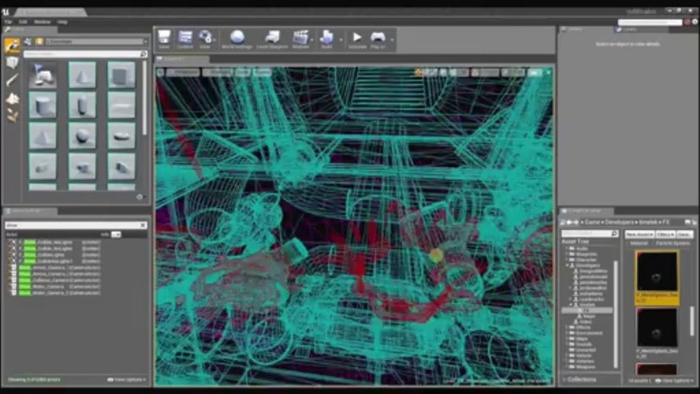Viewport: 700px width, 394px height.
Task: Open the Edit menu
Action: (23, 22)
